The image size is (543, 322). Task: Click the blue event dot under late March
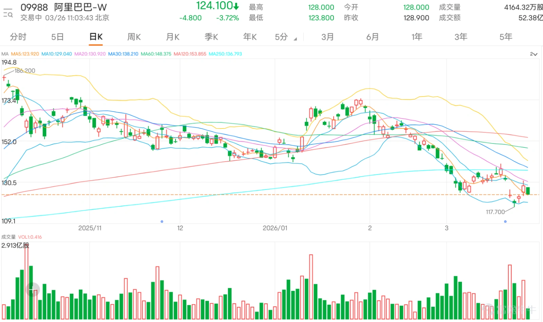point(505,221)
